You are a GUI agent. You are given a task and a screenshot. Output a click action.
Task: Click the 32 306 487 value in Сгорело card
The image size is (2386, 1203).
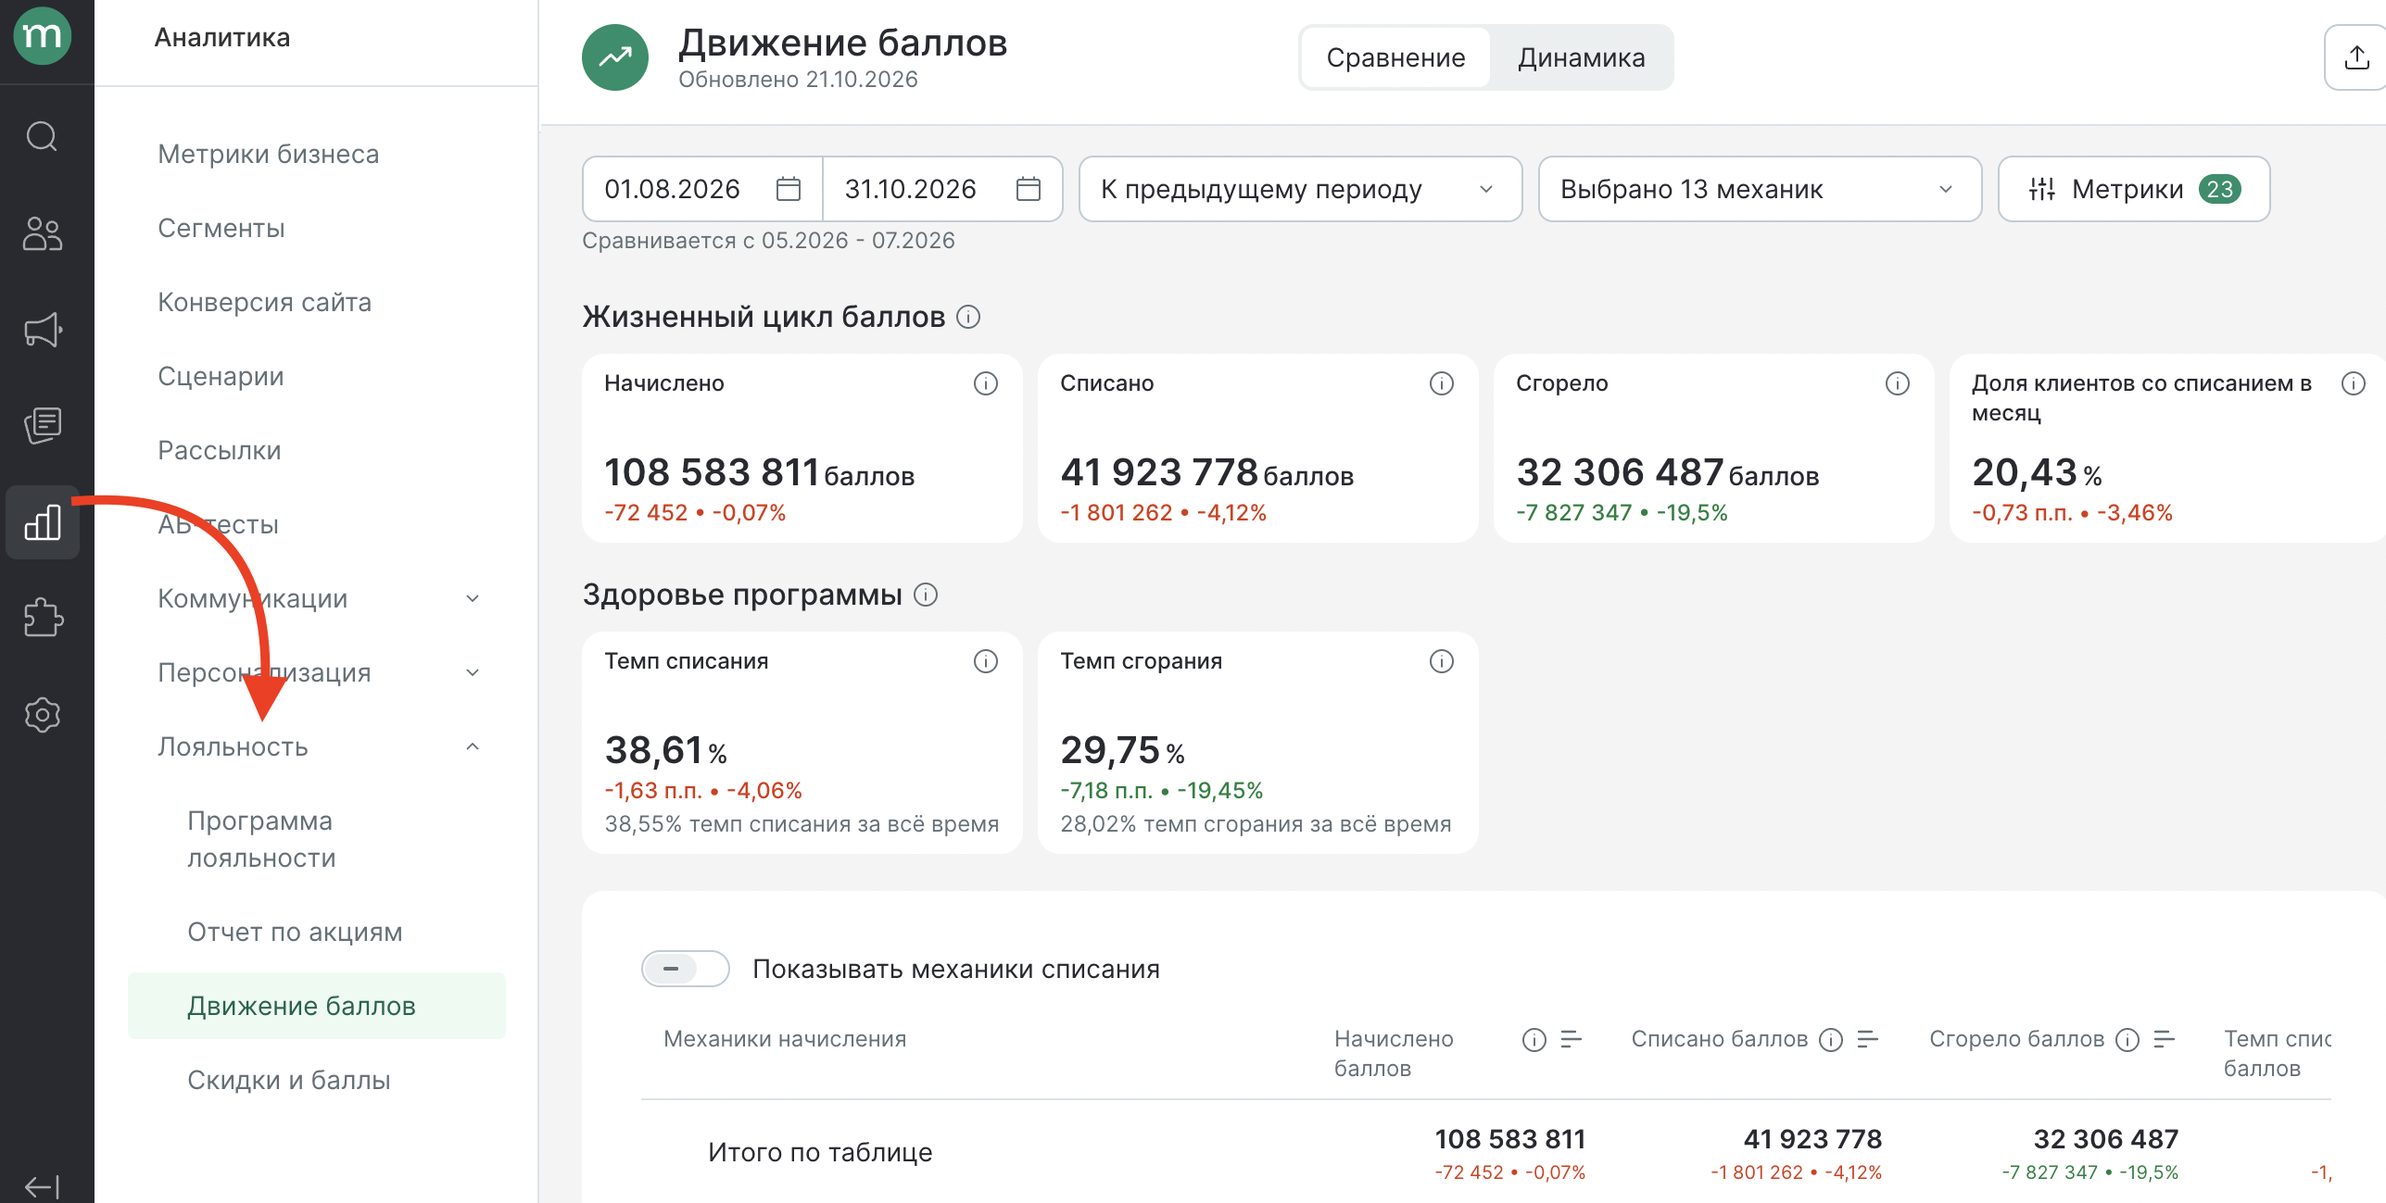point(1620,472)
